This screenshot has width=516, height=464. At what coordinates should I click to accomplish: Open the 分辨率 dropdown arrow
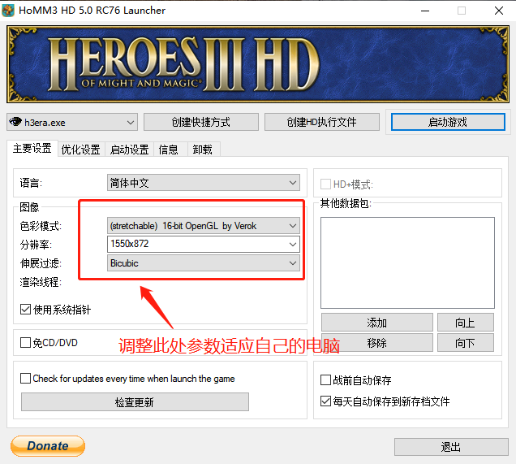(293, 245)
